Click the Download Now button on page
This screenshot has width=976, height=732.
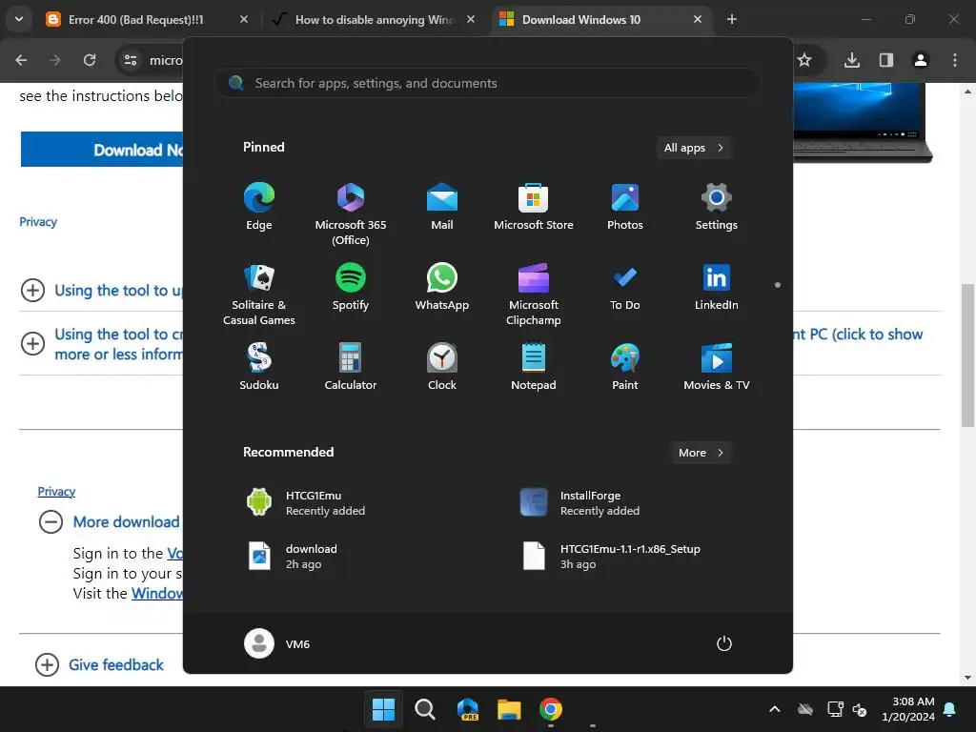coord(102,150)
